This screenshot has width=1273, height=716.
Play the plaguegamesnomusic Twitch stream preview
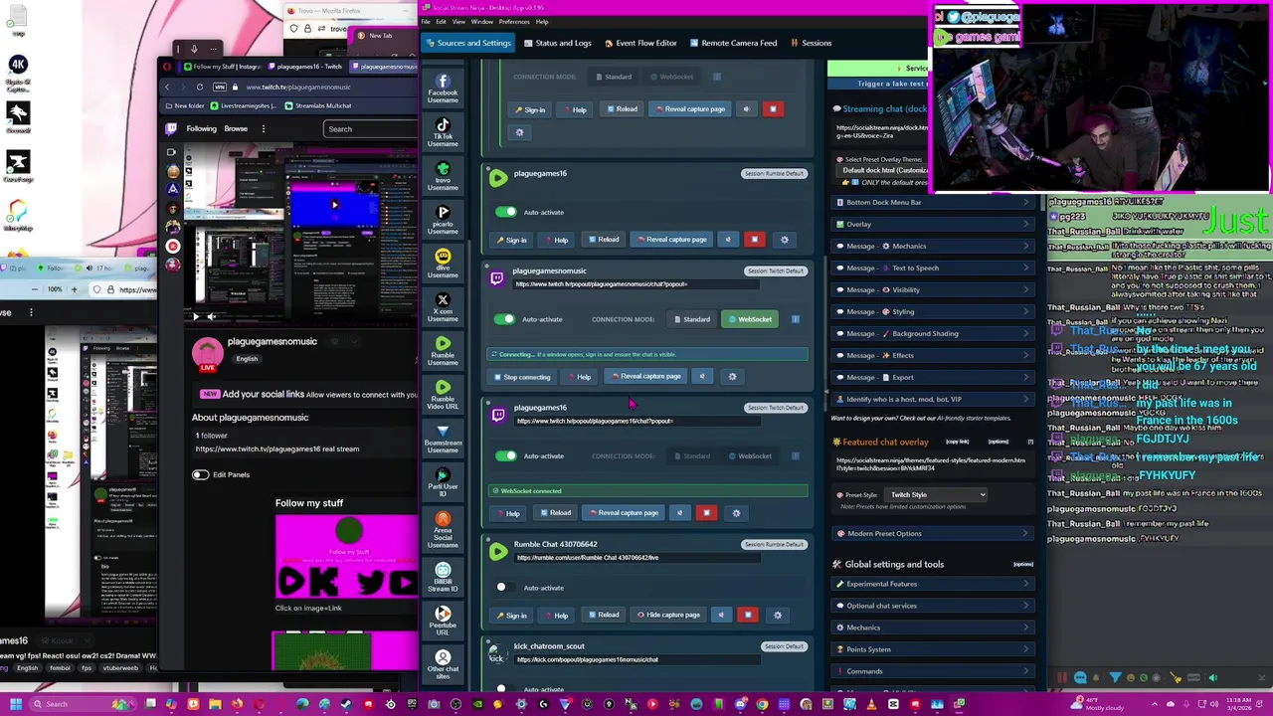(x=196, y=317)
